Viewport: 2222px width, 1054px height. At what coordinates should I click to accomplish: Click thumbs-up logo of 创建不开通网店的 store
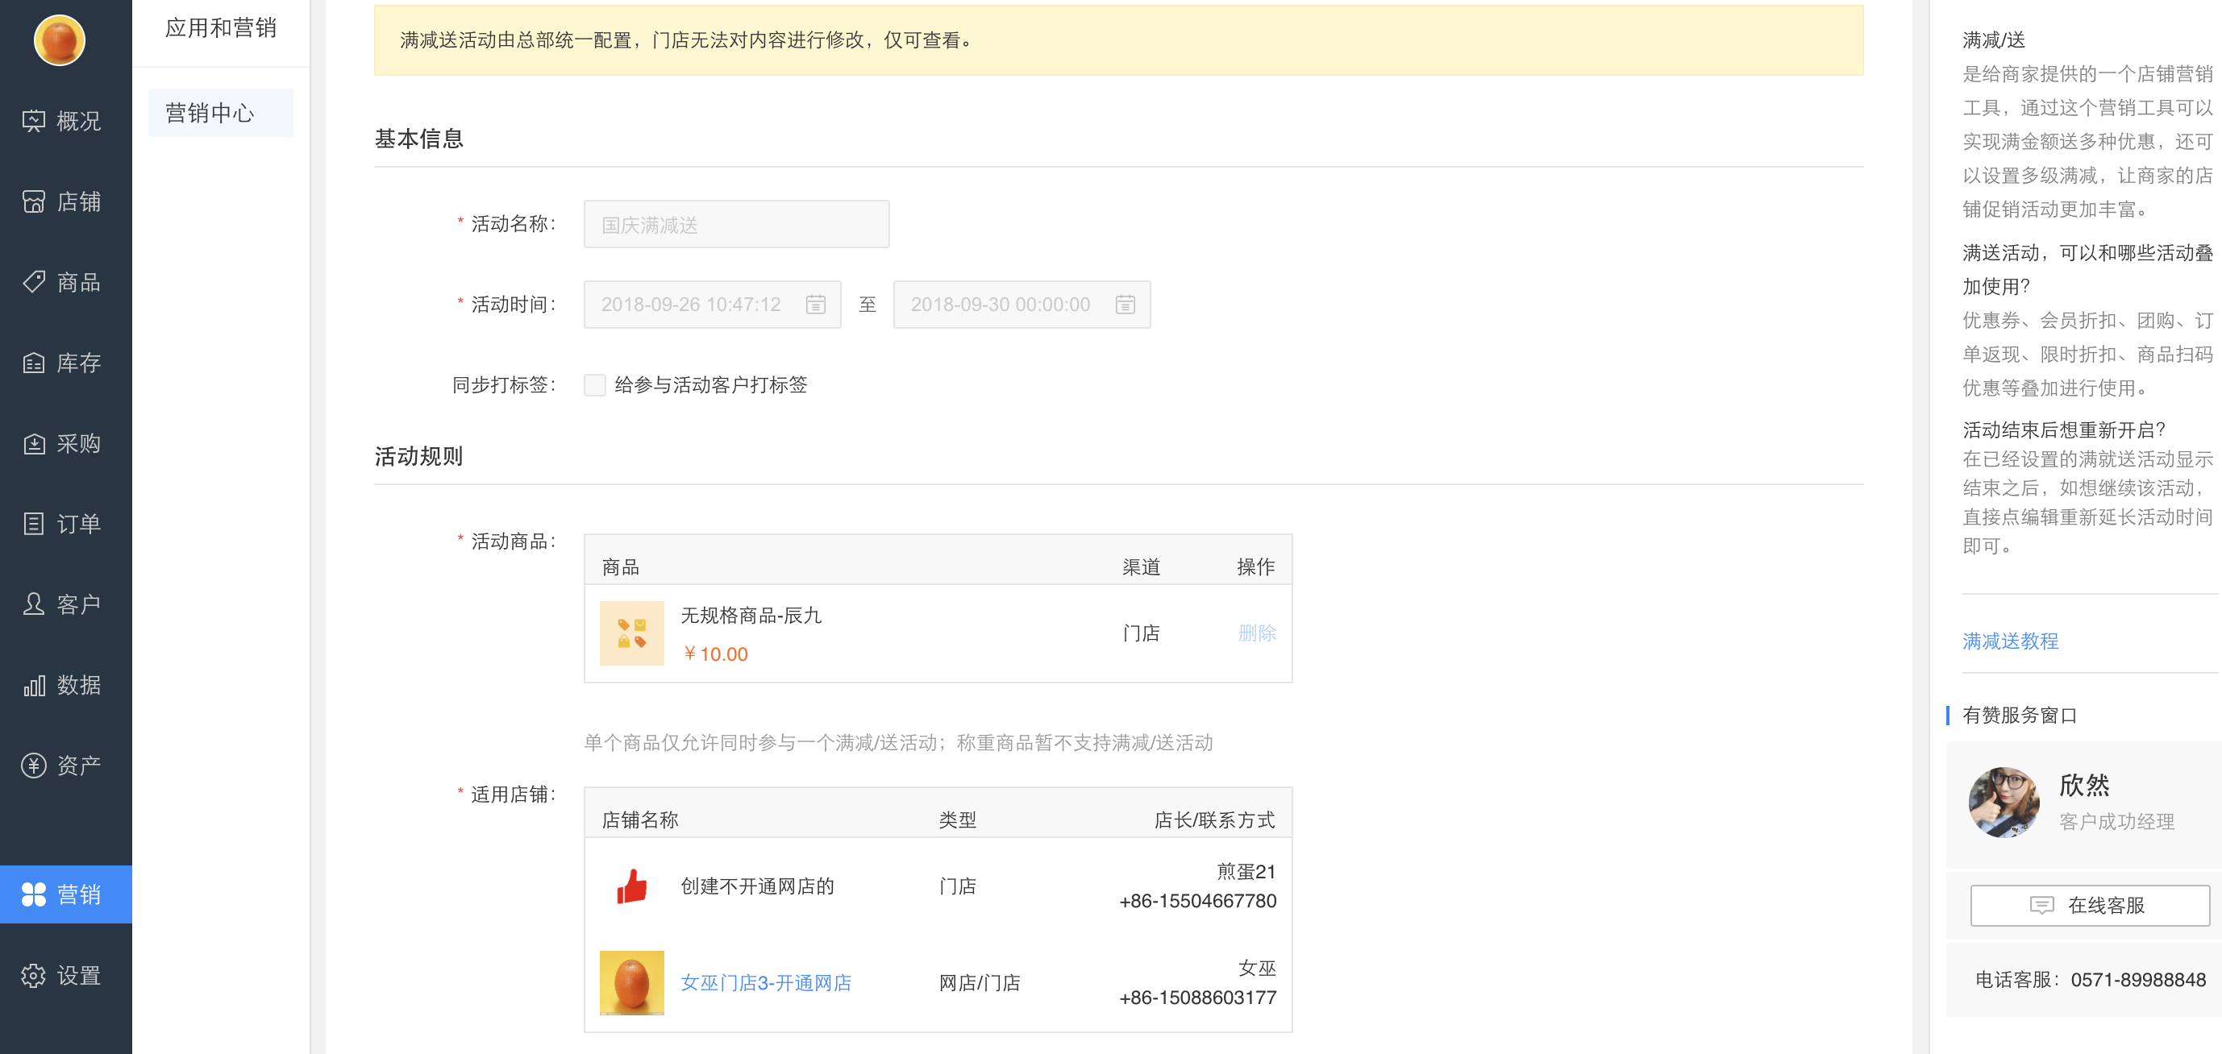[631, 886]
